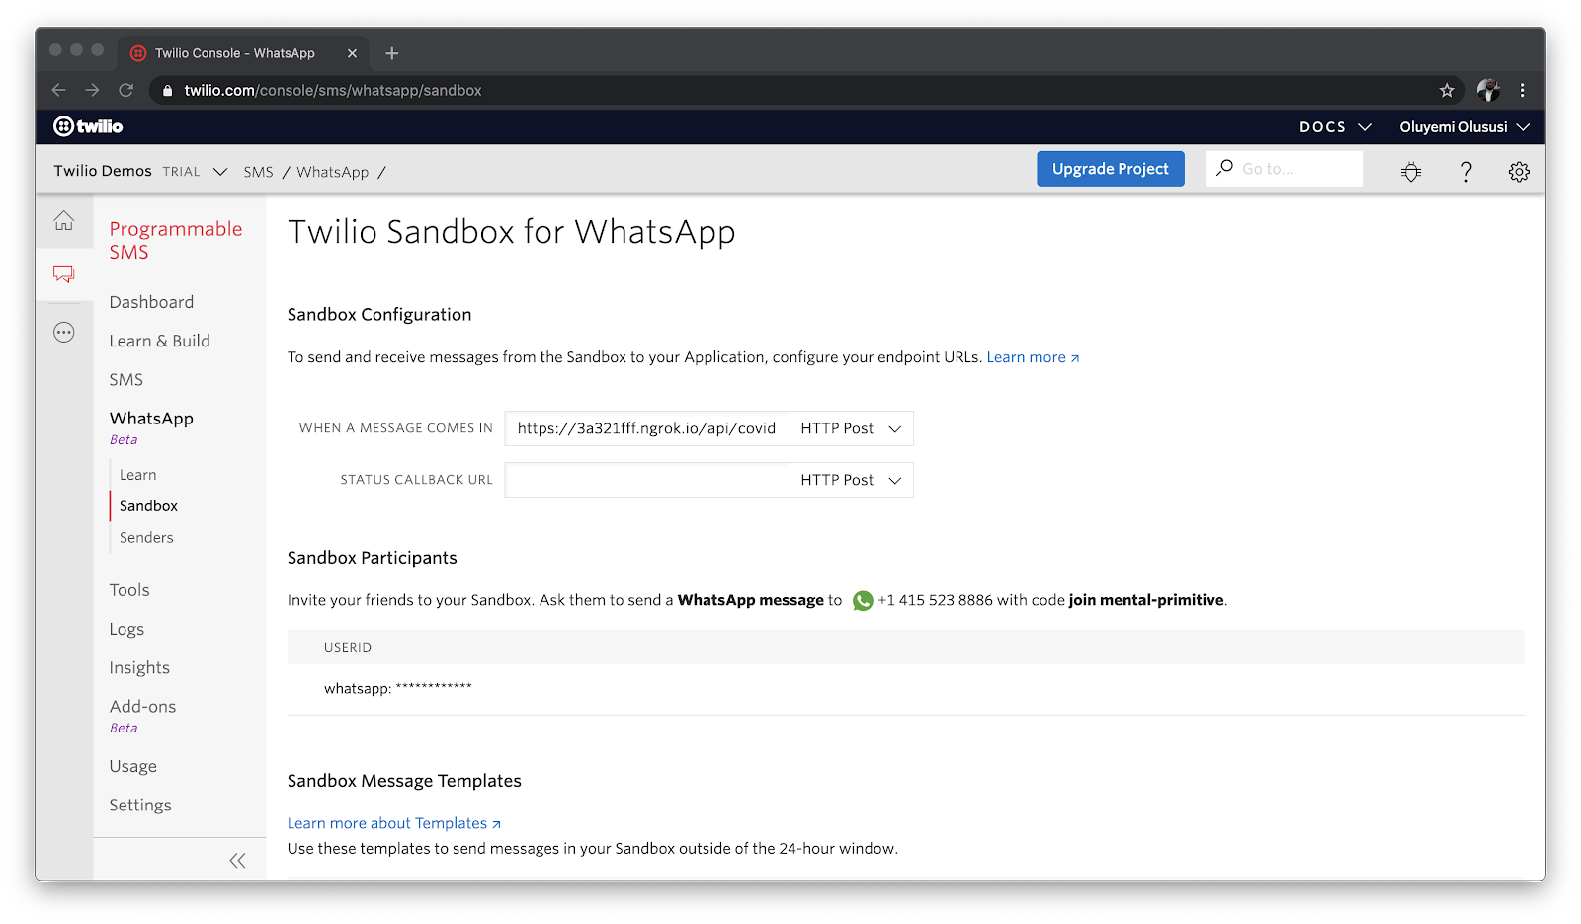1581x924 pixels.
Task: Open the Learn sub-item
Action: (137, 475)
